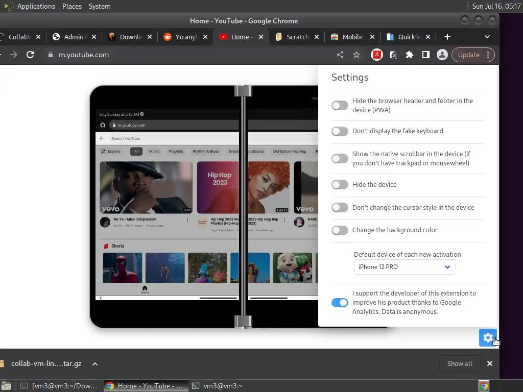This screenshot has width=523, height=392.
Task: Select the Old-School Hip Hop chip
Action: coord(290,151)
